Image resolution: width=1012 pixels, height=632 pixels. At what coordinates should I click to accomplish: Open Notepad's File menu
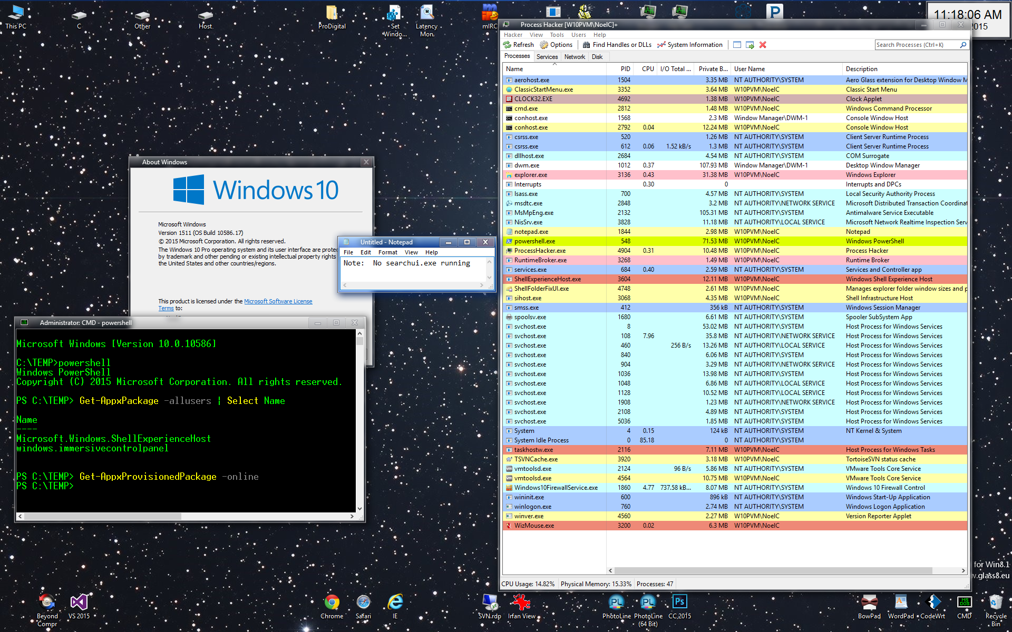pos(348,252)
